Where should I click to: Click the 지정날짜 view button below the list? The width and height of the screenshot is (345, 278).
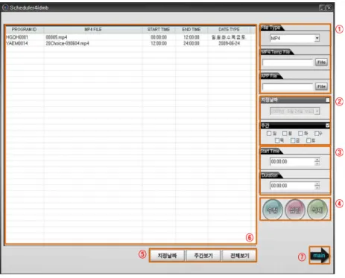[167, 256]
